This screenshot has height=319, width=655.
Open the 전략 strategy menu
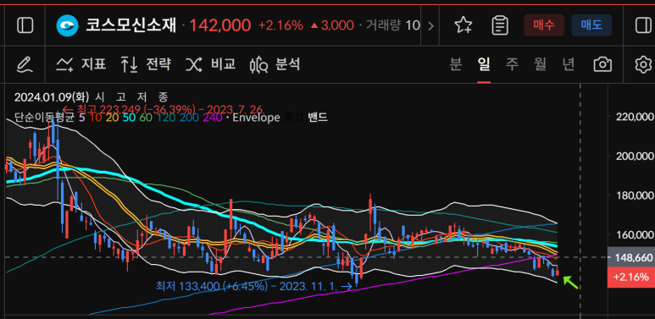coord(146,64)
